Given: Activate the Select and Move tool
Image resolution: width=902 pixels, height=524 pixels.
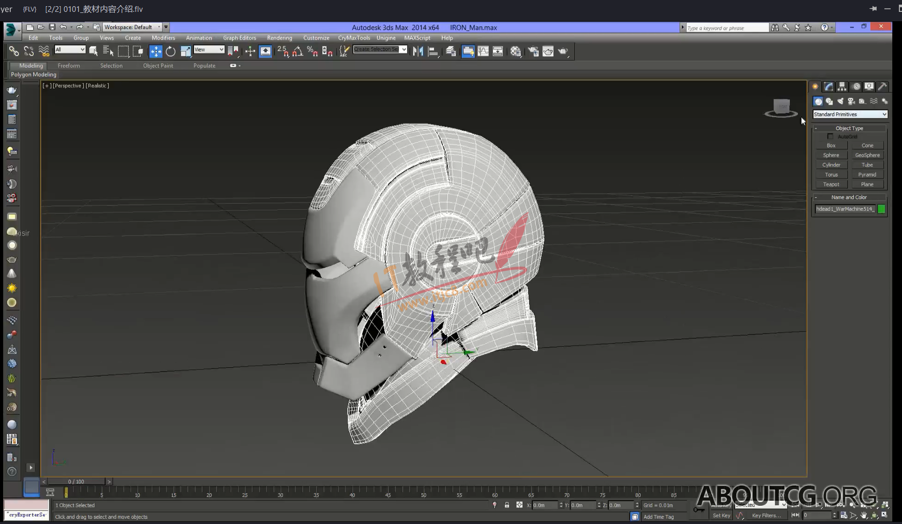Looking at the screenshot, I should pos(156,51).
